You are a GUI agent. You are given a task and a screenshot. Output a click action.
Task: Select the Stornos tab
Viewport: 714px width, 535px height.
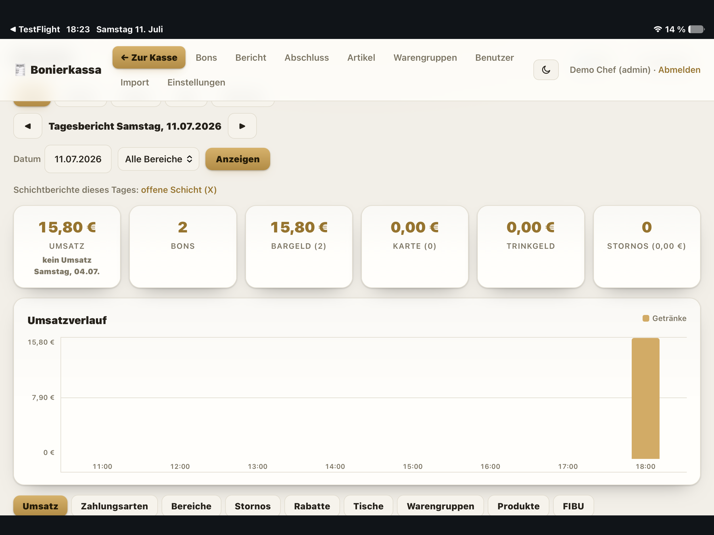252,506
